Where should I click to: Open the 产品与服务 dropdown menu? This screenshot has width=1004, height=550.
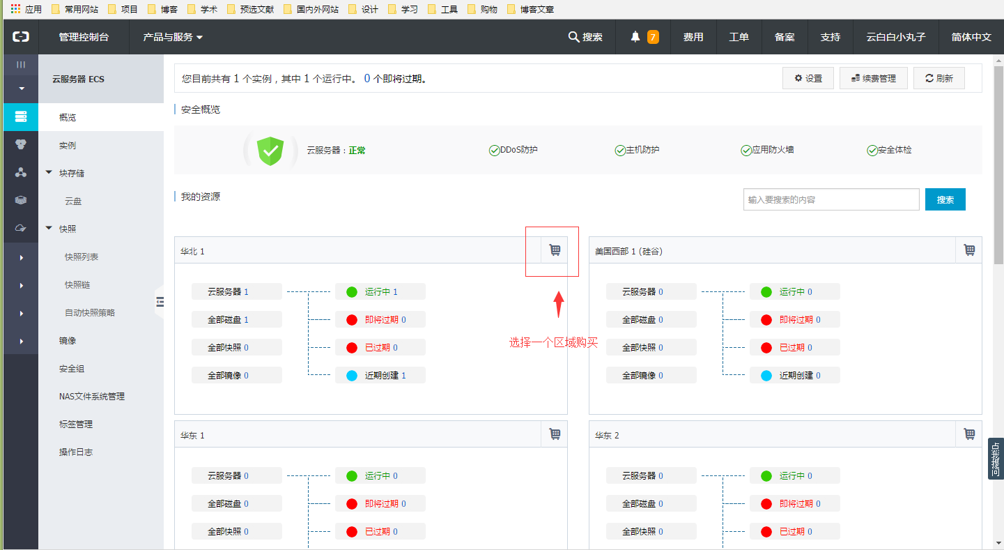pyautogui.click(x=173, y=37)
